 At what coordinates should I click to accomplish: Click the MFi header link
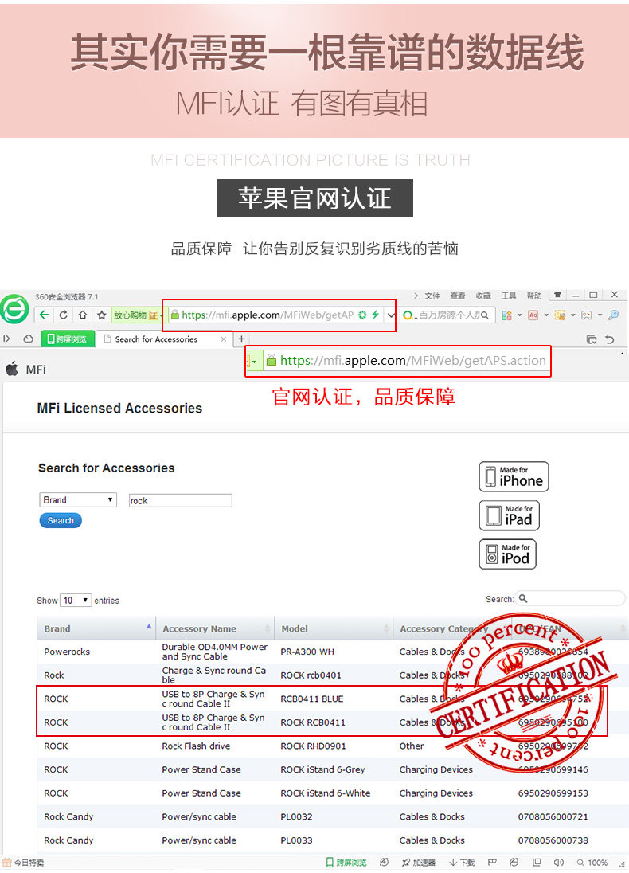[x=36, y=369]
